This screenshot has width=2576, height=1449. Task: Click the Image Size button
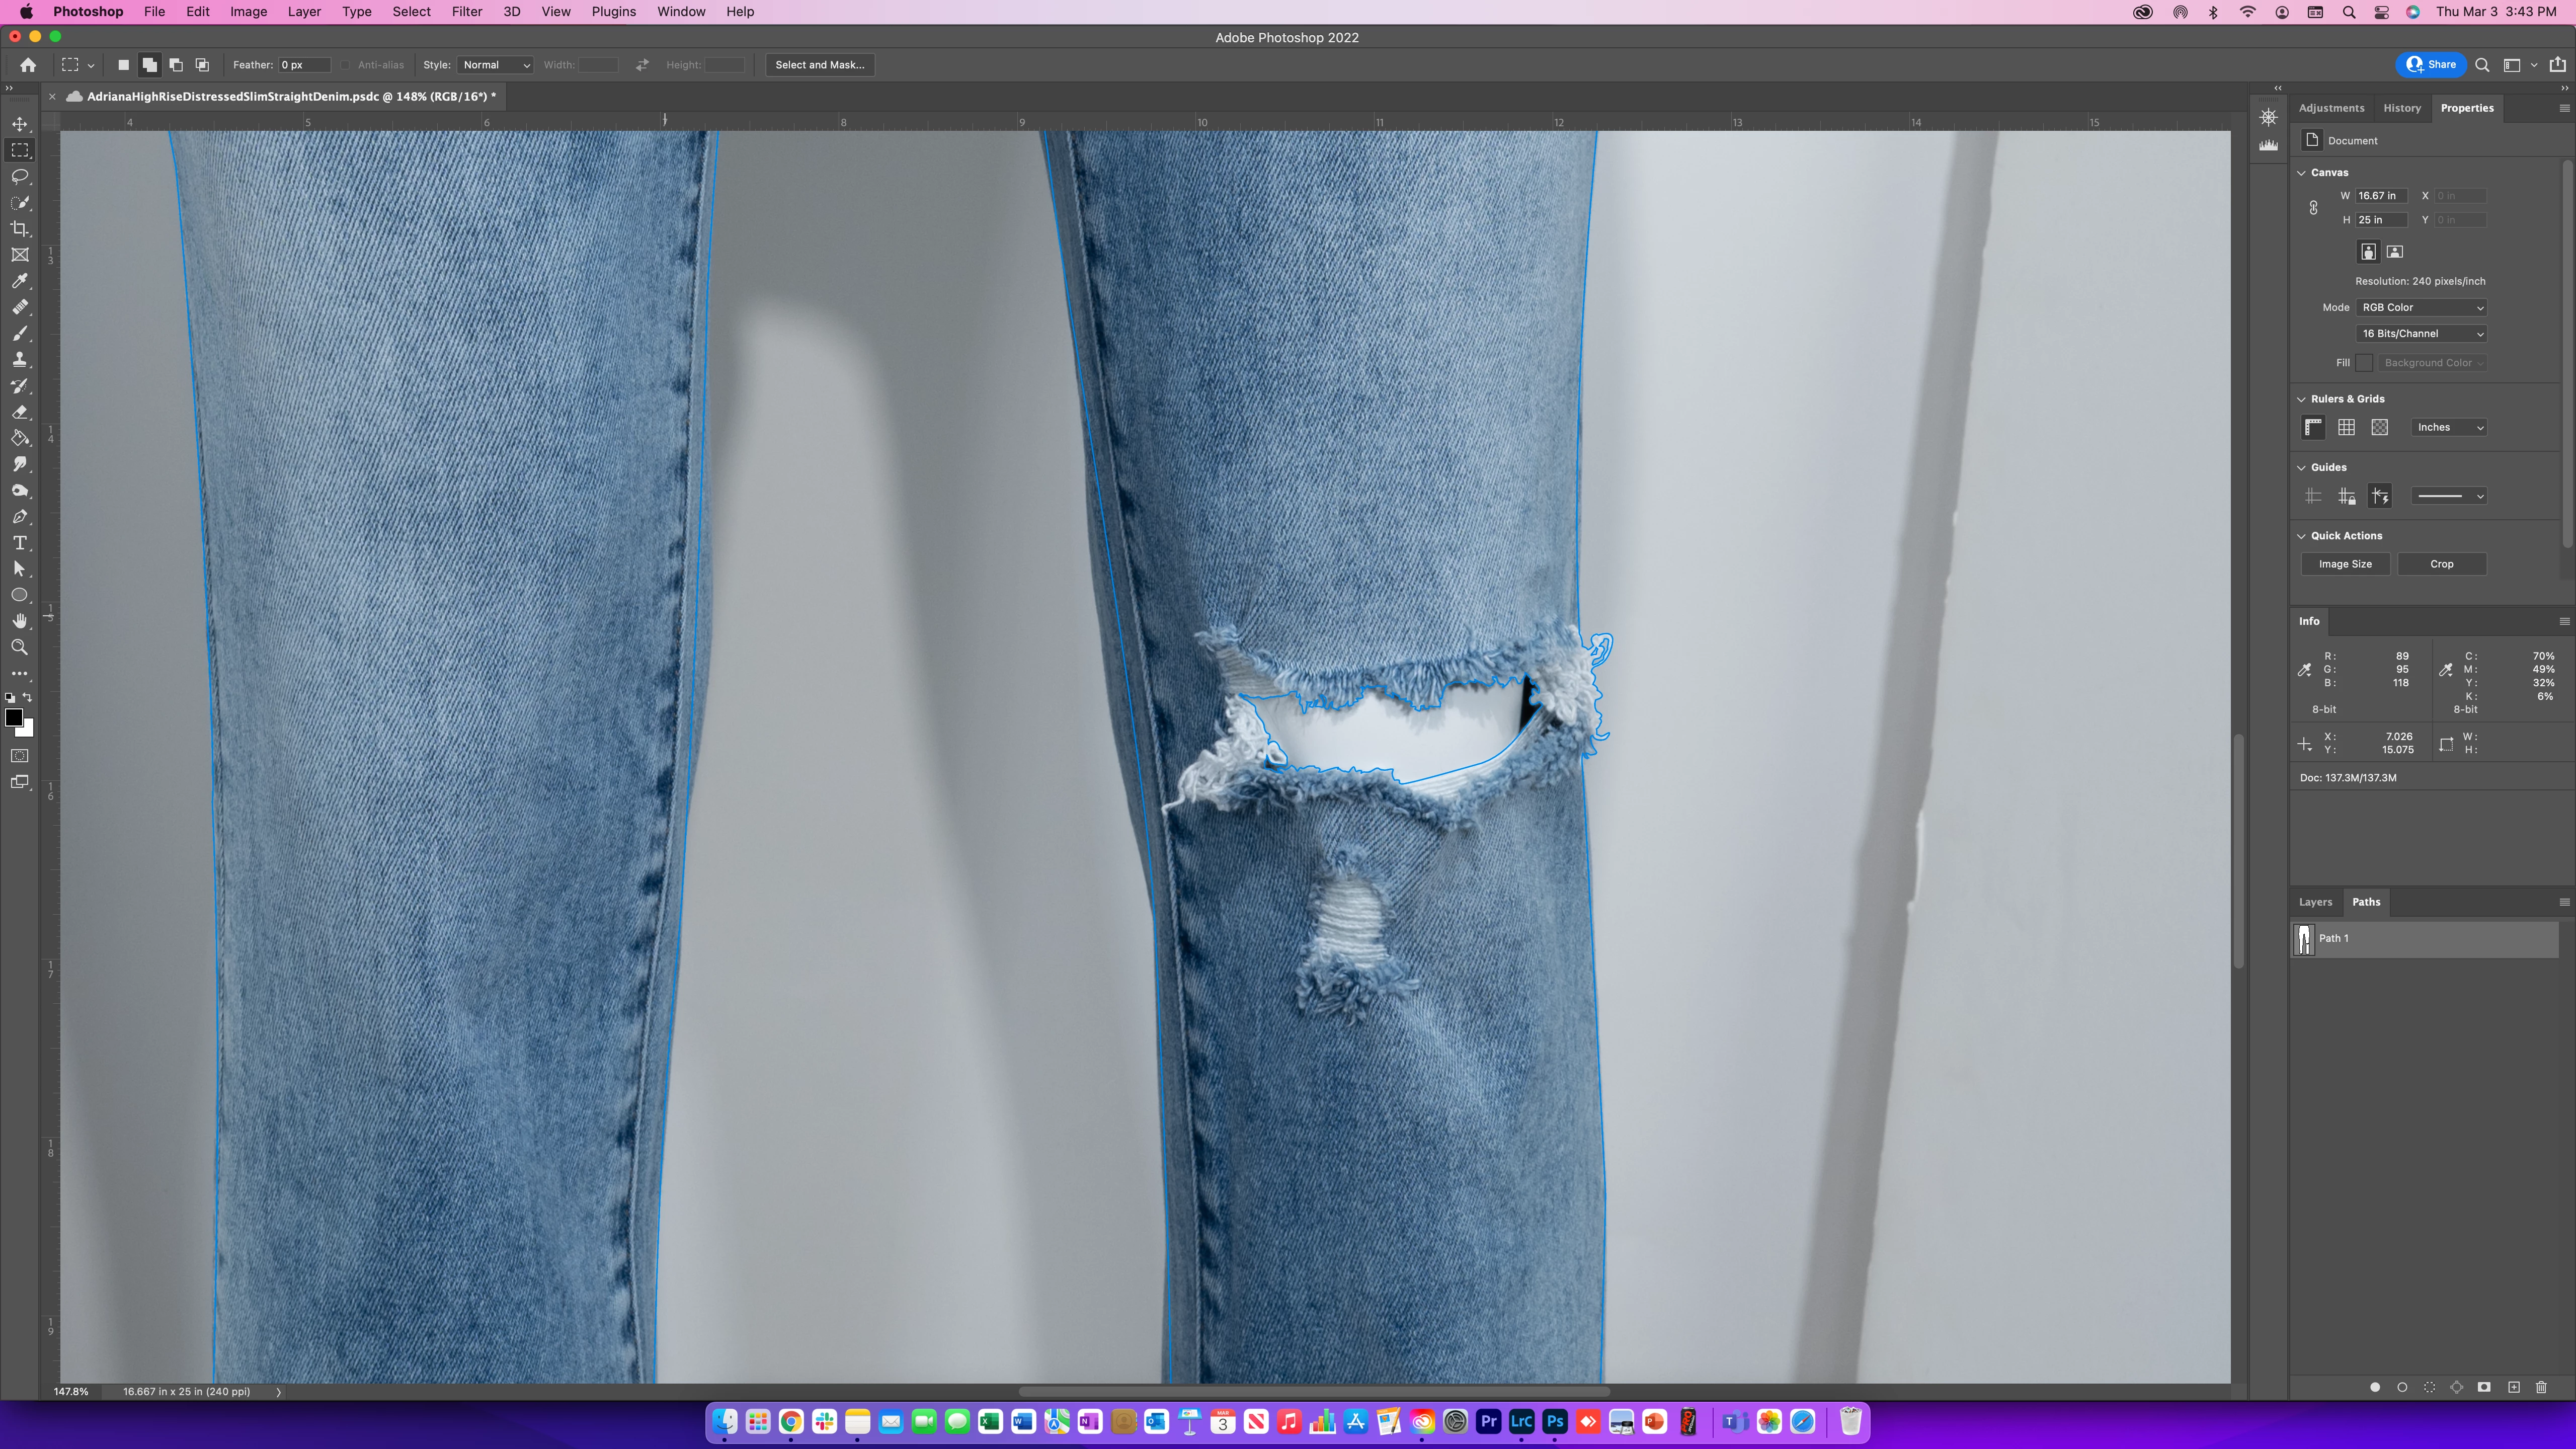coord(2344,564)
